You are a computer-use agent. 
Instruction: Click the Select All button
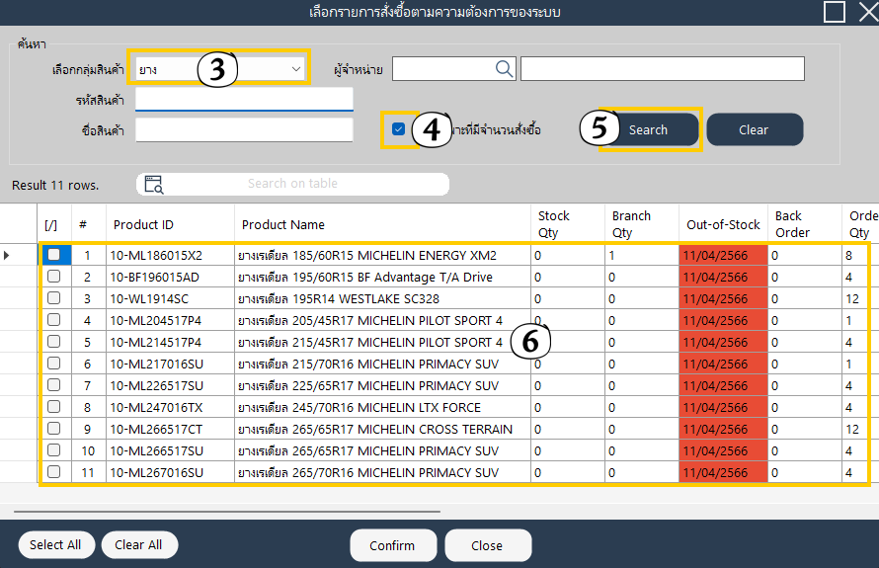click(x=55, y=544)
